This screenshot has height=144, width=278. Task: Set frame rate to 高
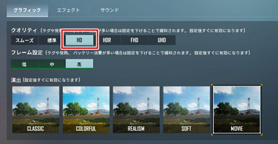[x=79, y=64]
